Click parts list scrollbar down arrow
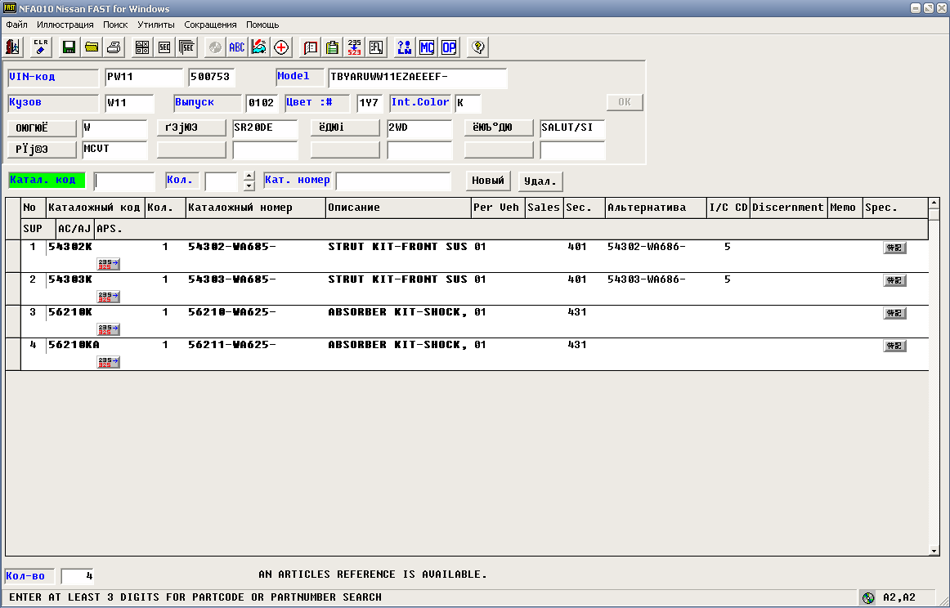The height and width of the screenshot is (608, 950). 934,551
